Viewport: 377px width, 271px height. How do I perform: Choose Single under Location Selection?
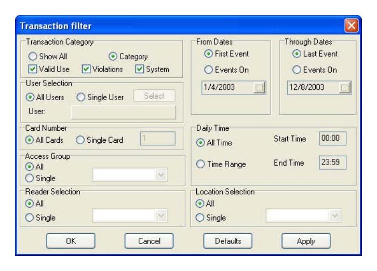point(199,218)
